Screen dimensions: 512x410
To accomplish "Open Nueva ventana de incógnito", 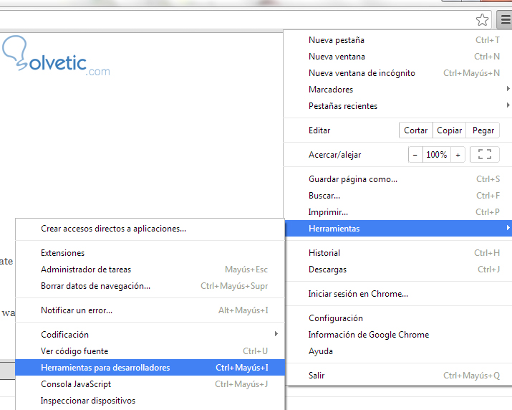I will point(398,73).
